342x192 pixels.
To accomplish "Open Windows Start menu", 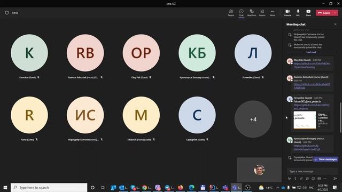I will pos(5,187).
